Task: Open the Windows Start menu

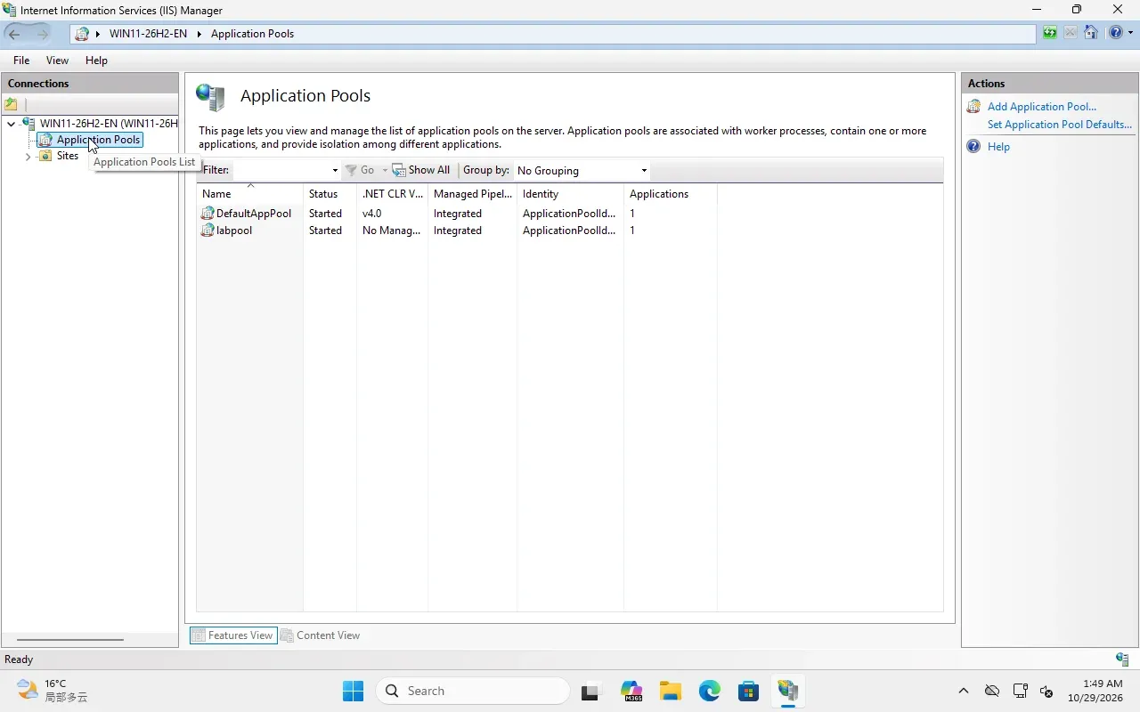Action: (353, 691)
